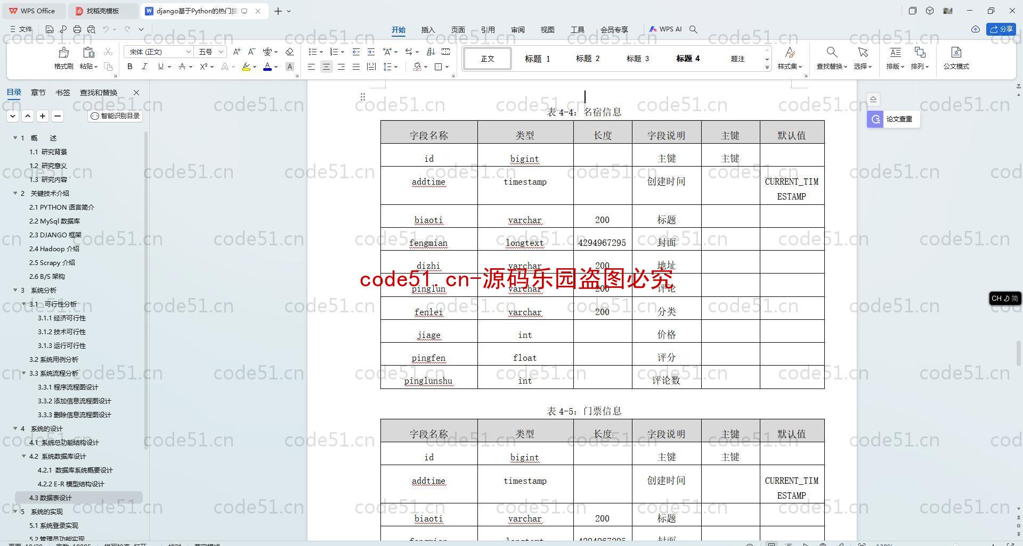Open the 插入 ribbon tab
This screenshot has height=546, width=1023.
coord(428,30)
